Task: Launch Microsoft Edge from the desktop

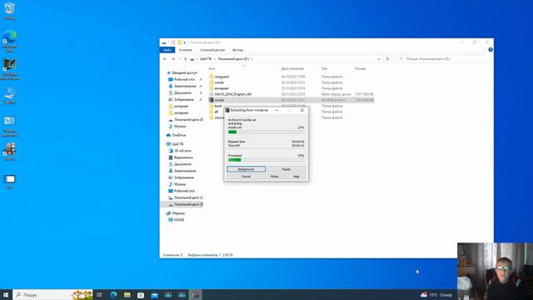Action: [x=9, y=41]
